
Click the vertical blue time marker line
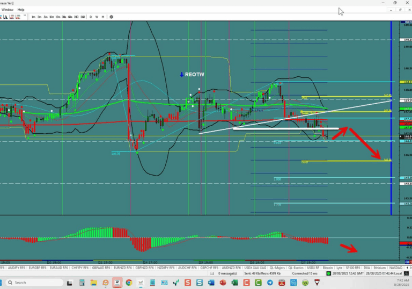pyautogui.click(x=391, y=118)
